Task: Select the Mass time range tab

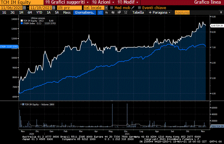Action: [x=67, y=12]
